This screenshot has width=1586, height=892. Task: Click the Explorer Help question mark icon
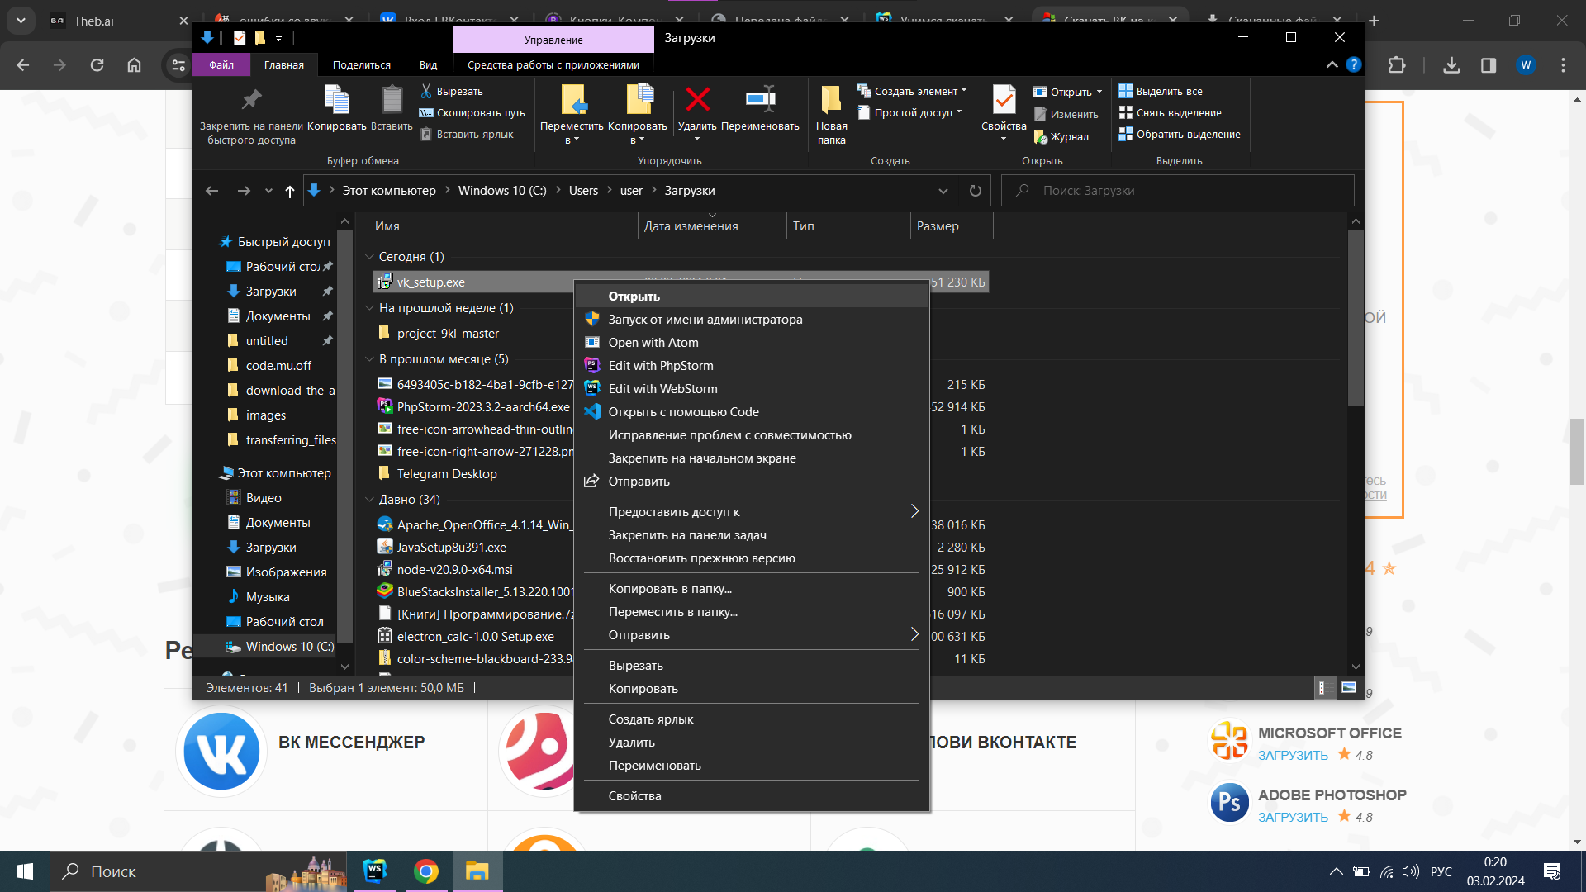1353,64
